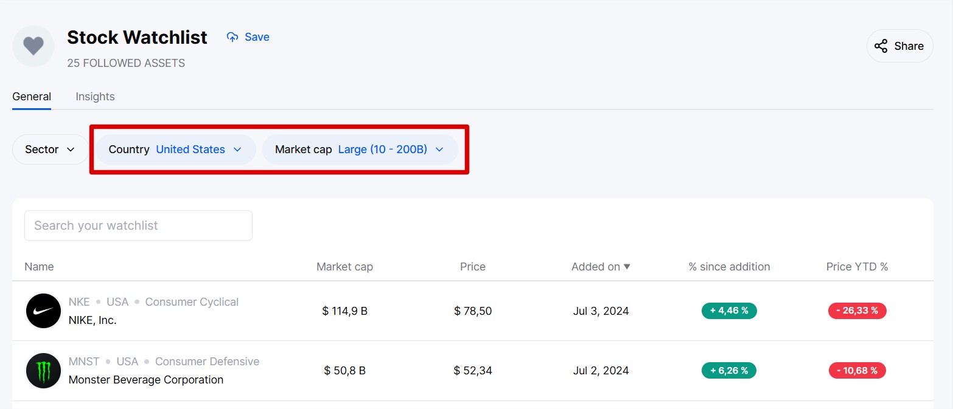Expand the Sector filter dropdown
This screenshot has width=953, height=409.
[x=50, y=150]
